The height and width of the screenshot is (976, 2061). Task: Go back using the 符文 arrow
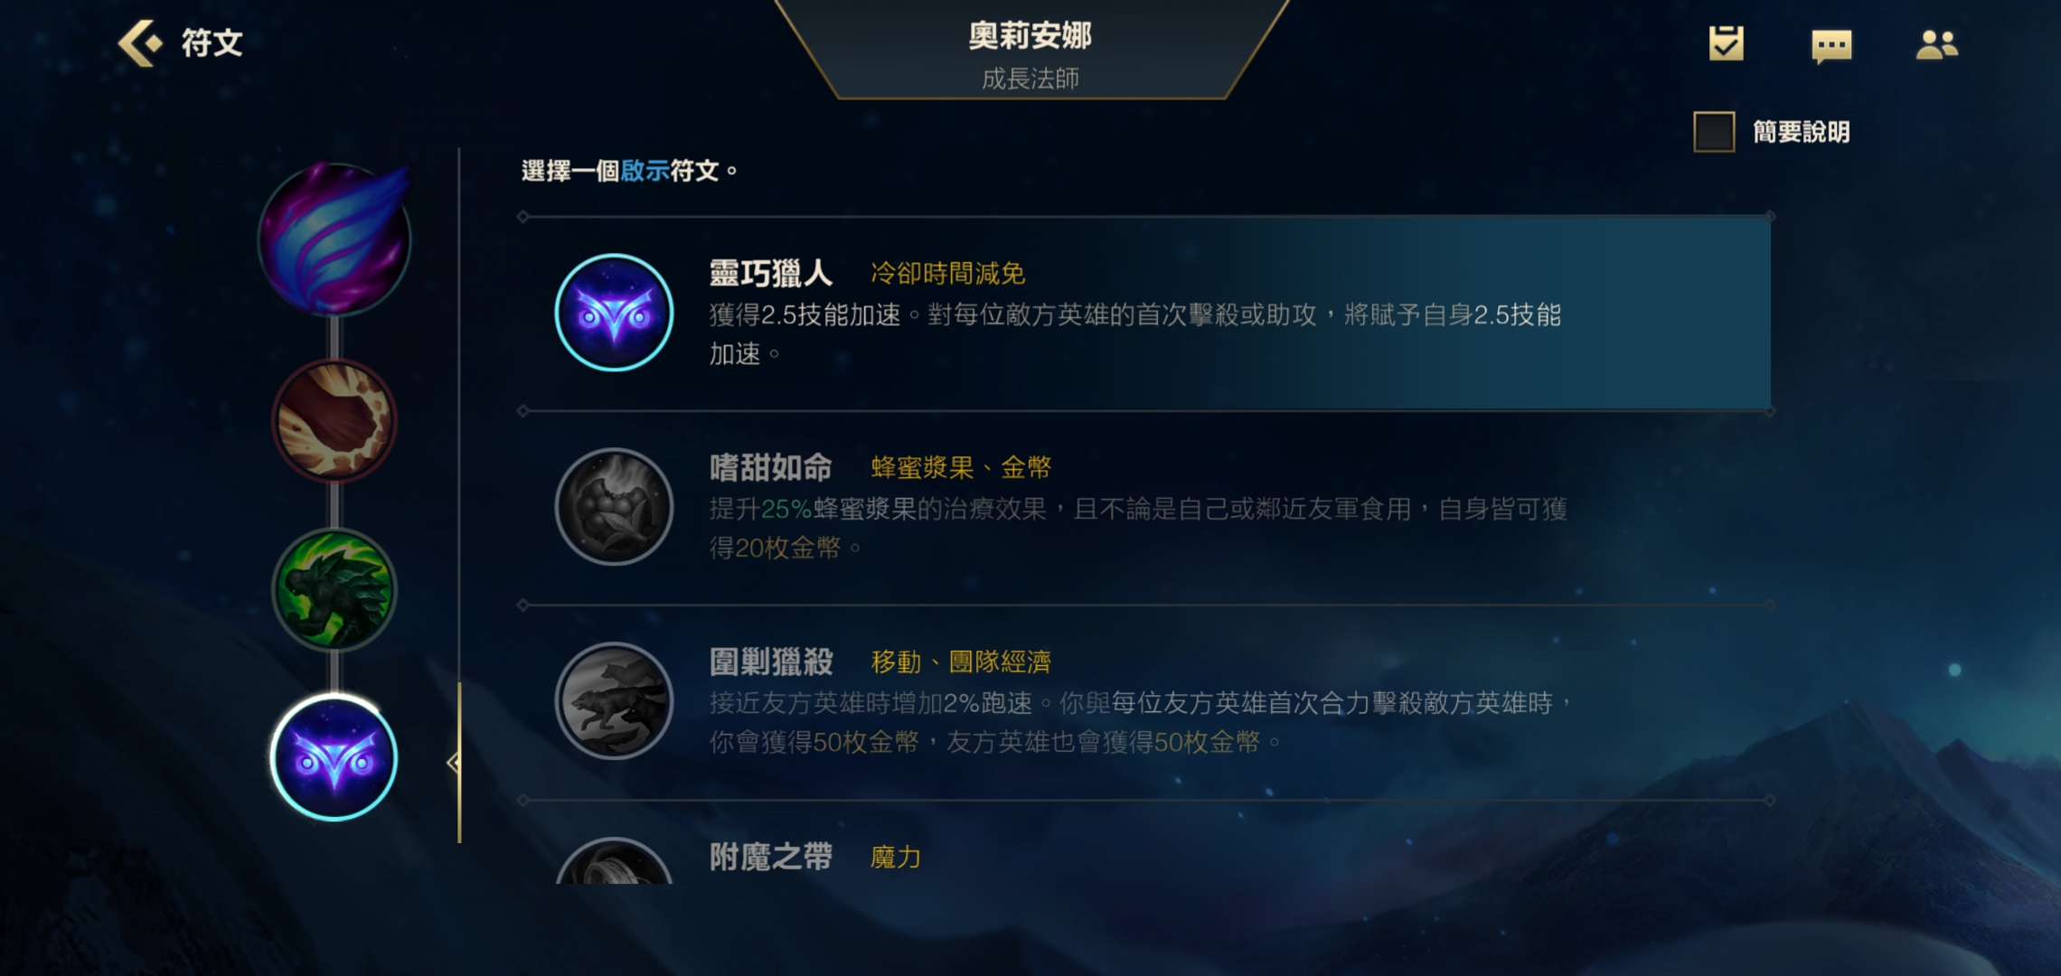click(x=180, y=42)
